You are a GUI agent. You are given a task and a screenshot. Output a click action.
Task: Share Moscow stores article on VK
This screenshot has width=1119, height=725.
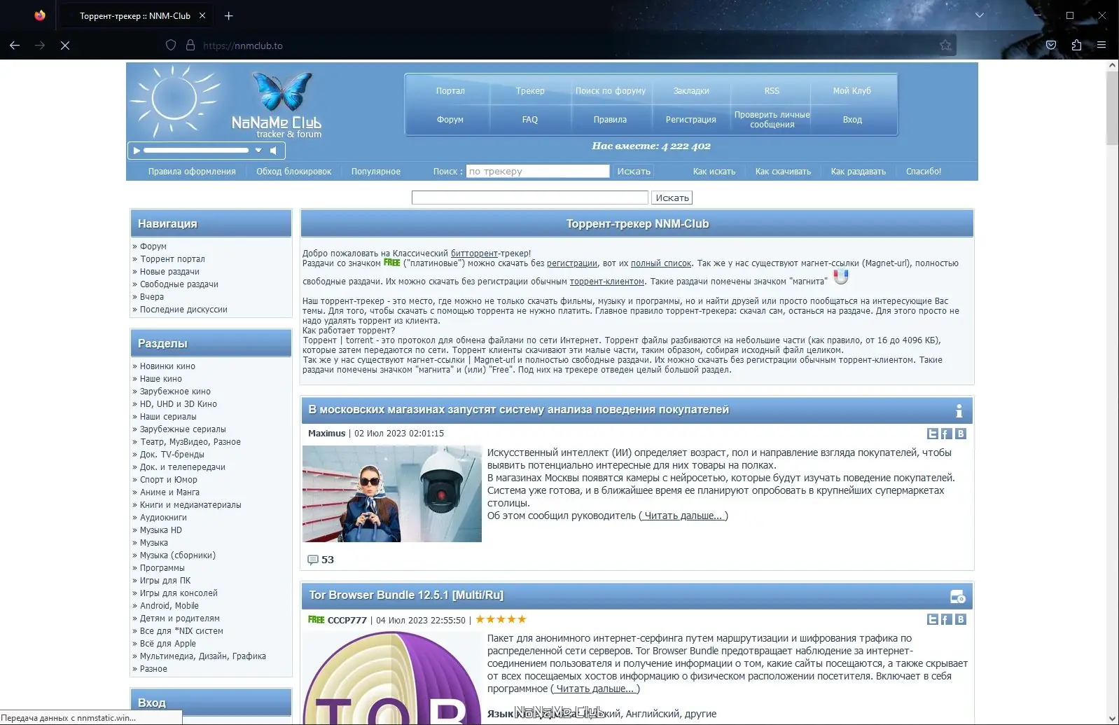[961, 434]
